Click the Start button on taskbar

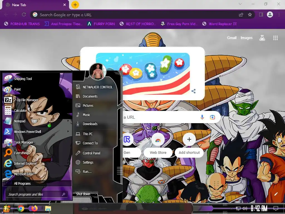[7, 208]
